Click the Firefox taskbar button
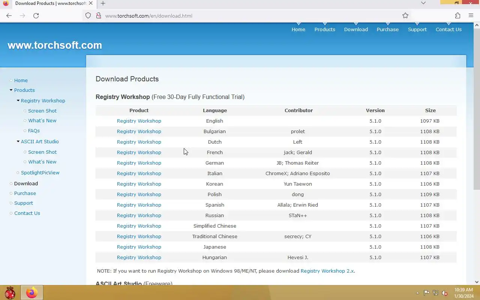The width and height of the screenshot is (480, 300). click(32, 292)
